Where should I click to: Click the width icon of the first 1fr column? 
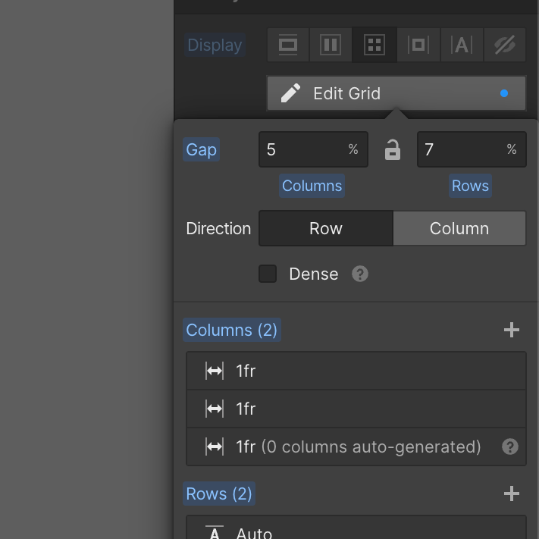click(215, 371)
